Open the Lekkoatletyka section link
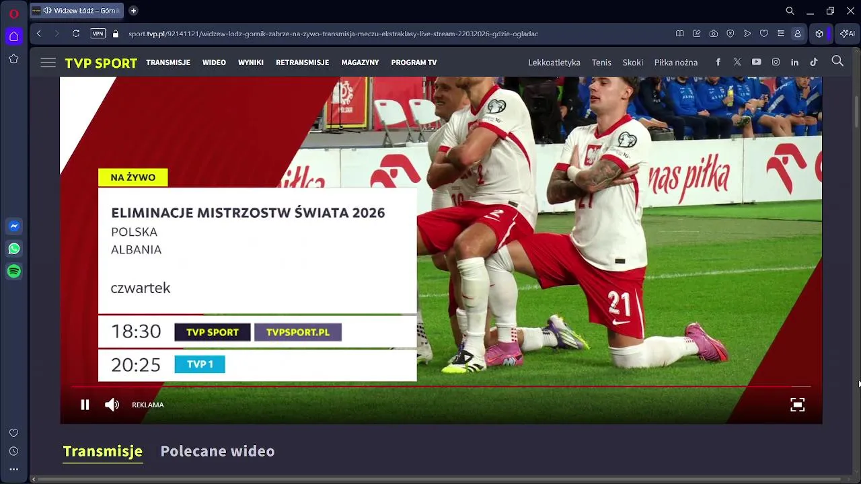This screenshot has width=861, height=484. click(x=554, y=63)
